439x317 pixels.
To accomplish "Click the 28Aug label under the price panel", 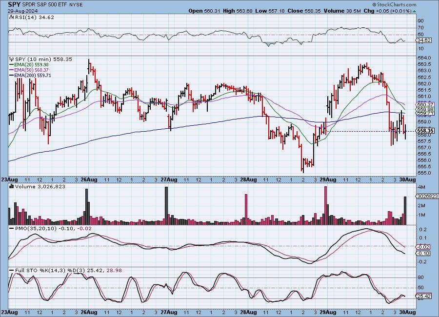I will pos(248,179).
